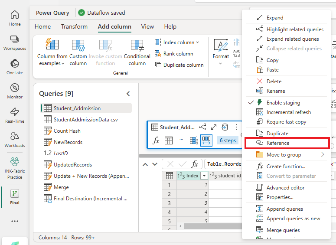Open the Final dataflow item in sidebar

(x=15, y=197)
